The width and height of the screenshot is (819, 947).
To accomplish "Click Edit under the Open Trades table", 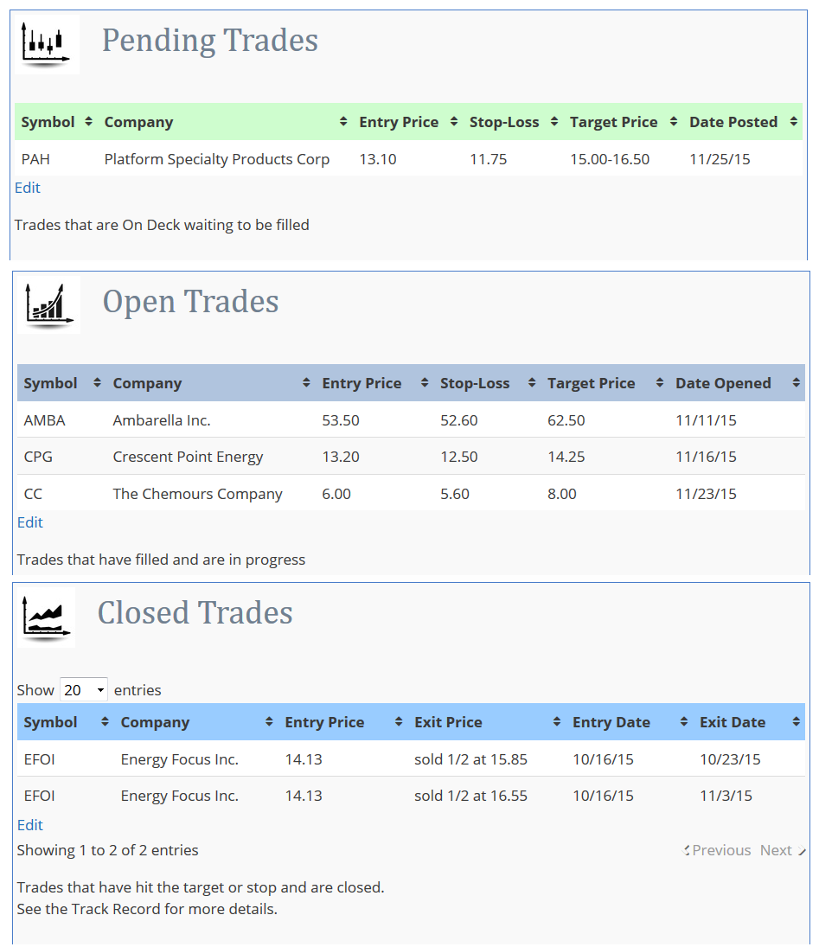I will point(29,522).
